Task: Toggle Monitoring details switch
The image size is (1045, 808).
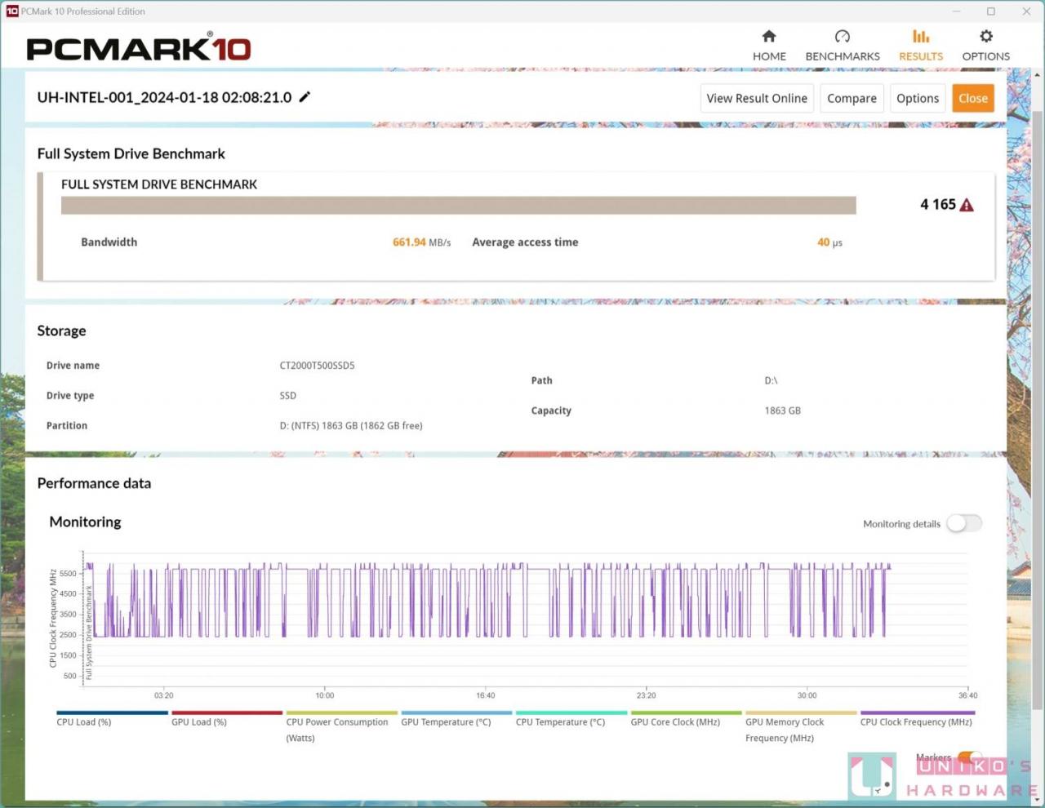Action: pos(964,524)
